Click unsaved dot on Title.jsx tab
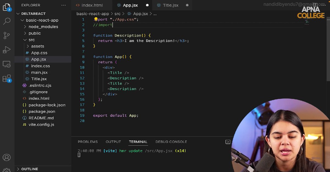 [x=187, y=5]
